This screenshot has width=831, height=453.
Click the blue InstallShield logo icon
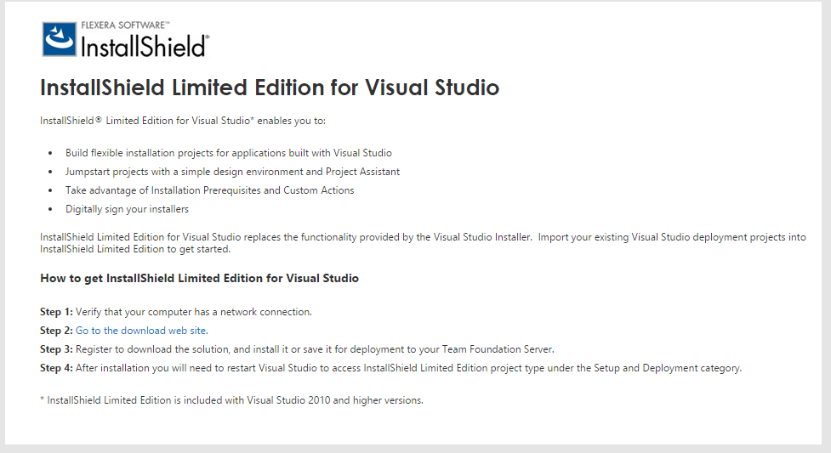point(59,40)
